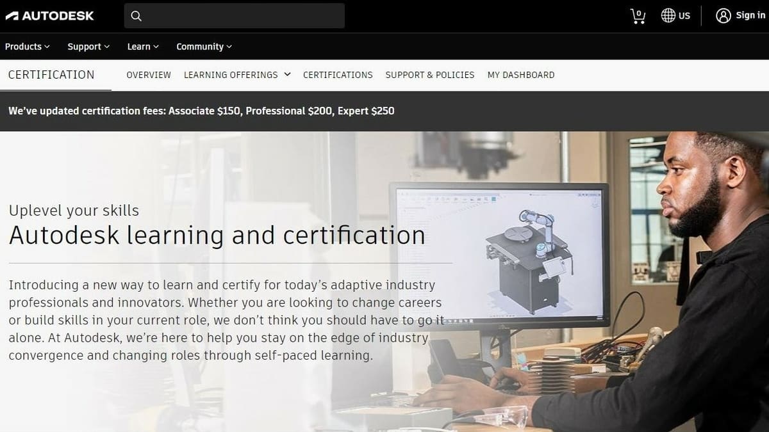769x432 pixels.
Task: Go to the Overview tab
Action: 149,75
